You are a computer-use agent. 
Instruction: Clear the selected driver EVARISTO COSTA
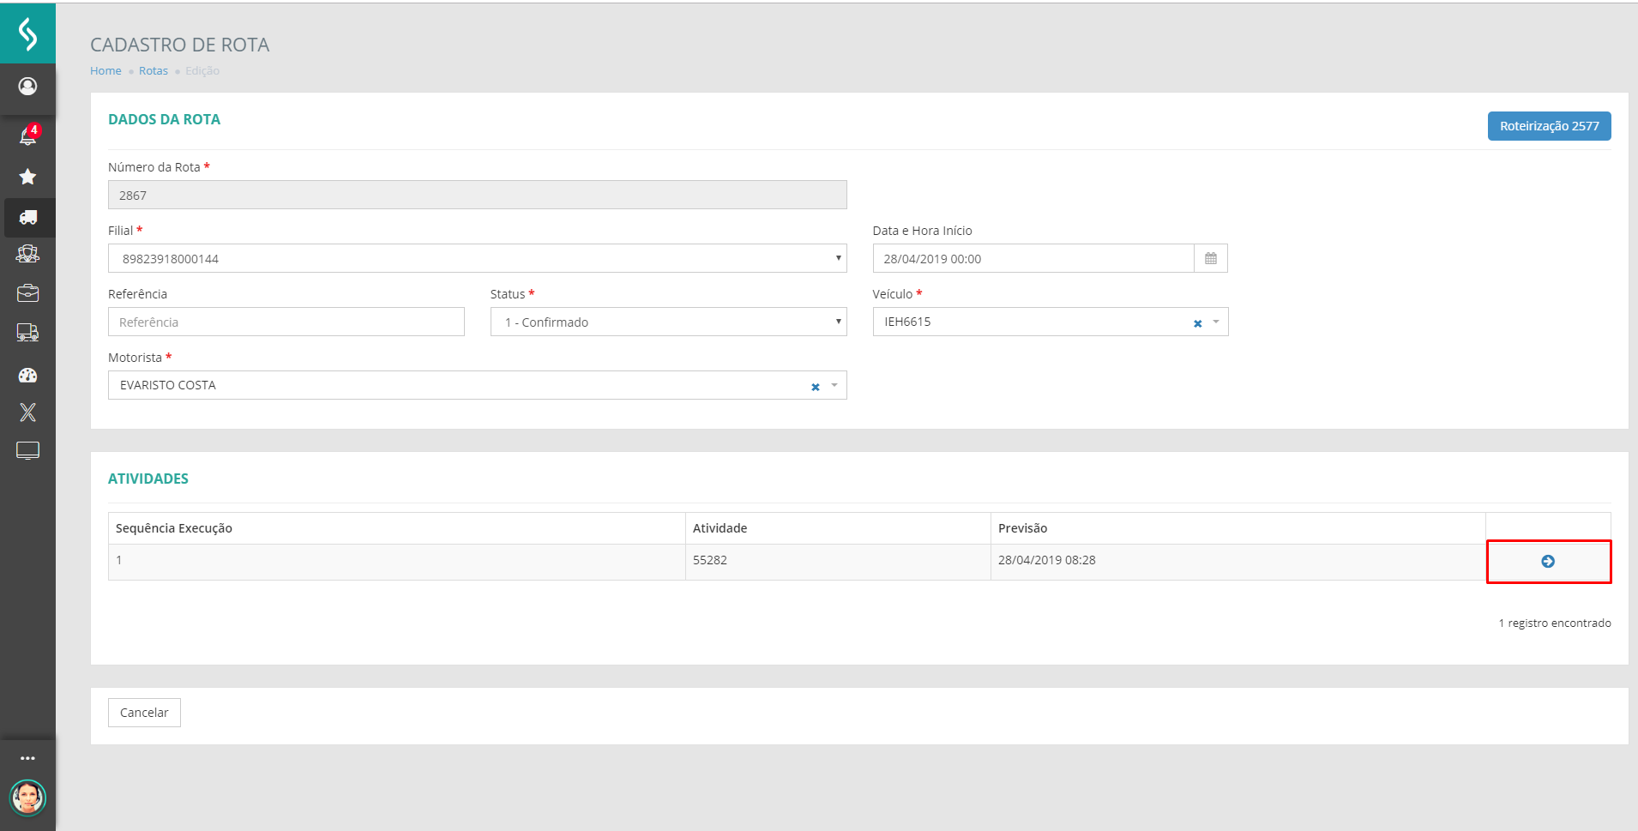(815, 387)
